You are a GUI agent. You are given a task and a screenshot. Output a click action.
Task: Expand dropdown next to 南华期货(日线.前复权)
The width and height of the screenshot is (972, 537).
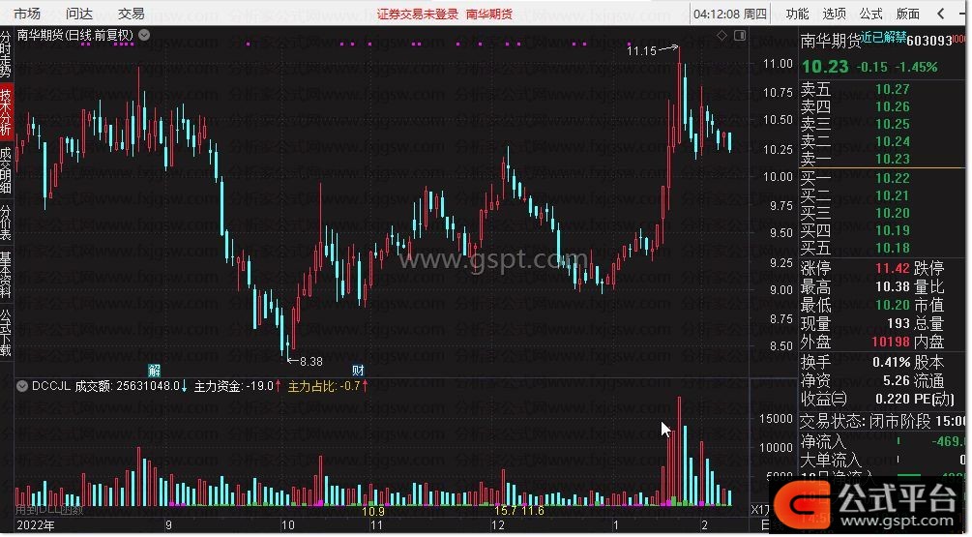[x=144, y=35]
